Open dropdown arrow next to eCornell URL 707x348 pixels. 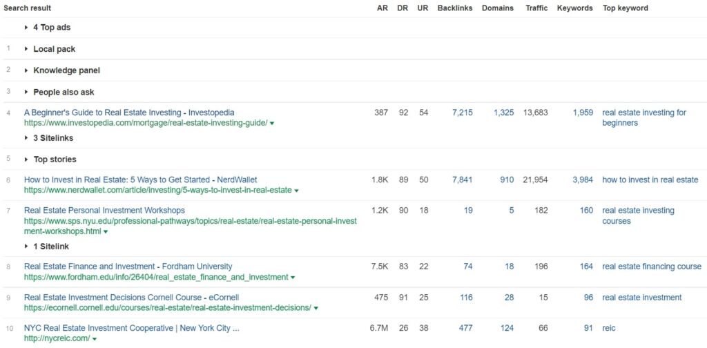(316, 309)
